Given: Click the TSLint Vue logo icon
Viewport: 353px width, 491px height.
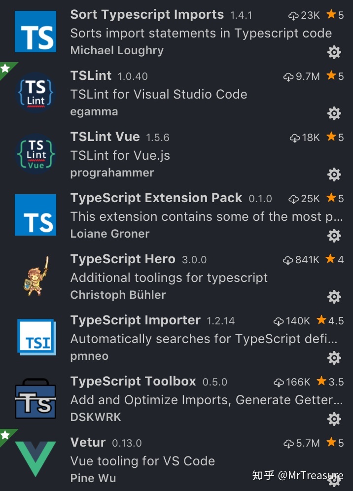Looking at the screenshot, I should click(35, 154).
